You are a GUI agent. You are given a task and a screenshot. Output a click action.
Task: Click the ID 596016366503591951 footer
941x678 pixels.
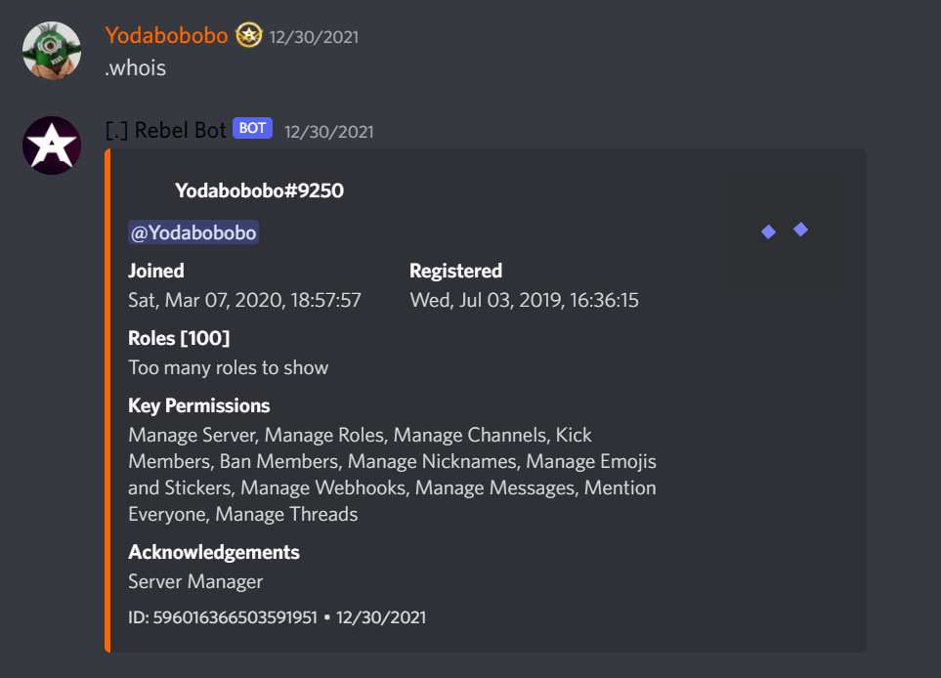pos(223,617)
